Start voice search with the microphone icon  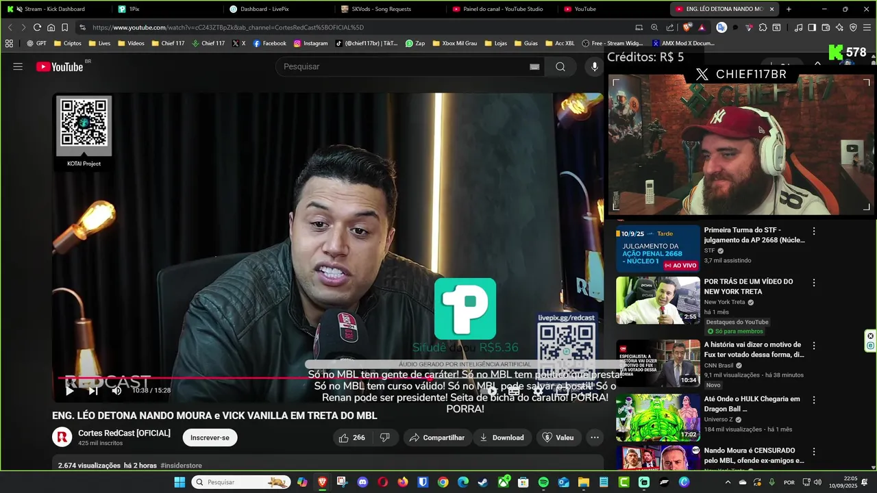click(595, 66)
